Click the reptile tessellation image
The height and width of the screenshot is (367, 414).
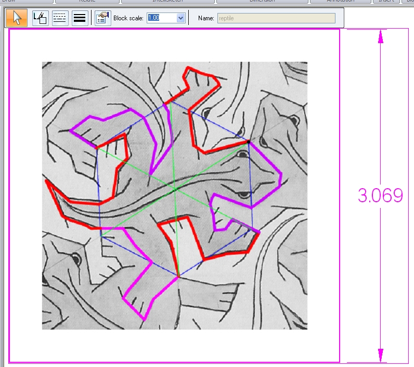click(x=175, y=195)
